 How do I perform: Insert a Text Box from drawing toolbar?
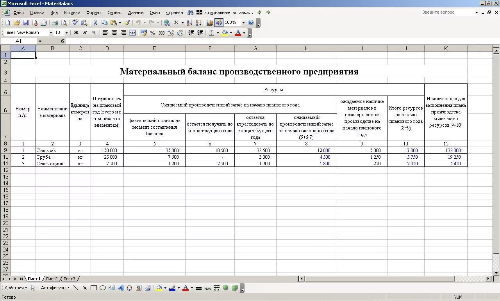112,288
